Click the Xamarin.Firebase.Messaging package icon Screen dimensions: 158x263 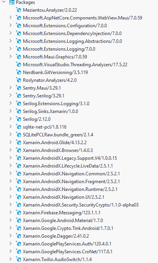[19, 212]
